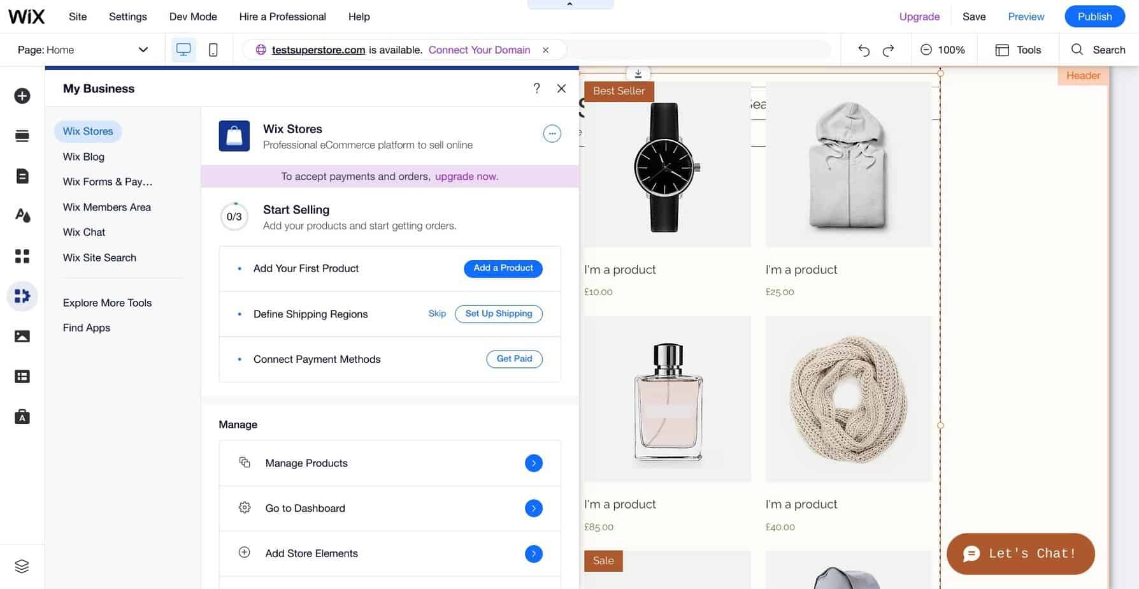Click the Set Up Shipping button
Screen dimensions: 1139x589
(499, 314)
